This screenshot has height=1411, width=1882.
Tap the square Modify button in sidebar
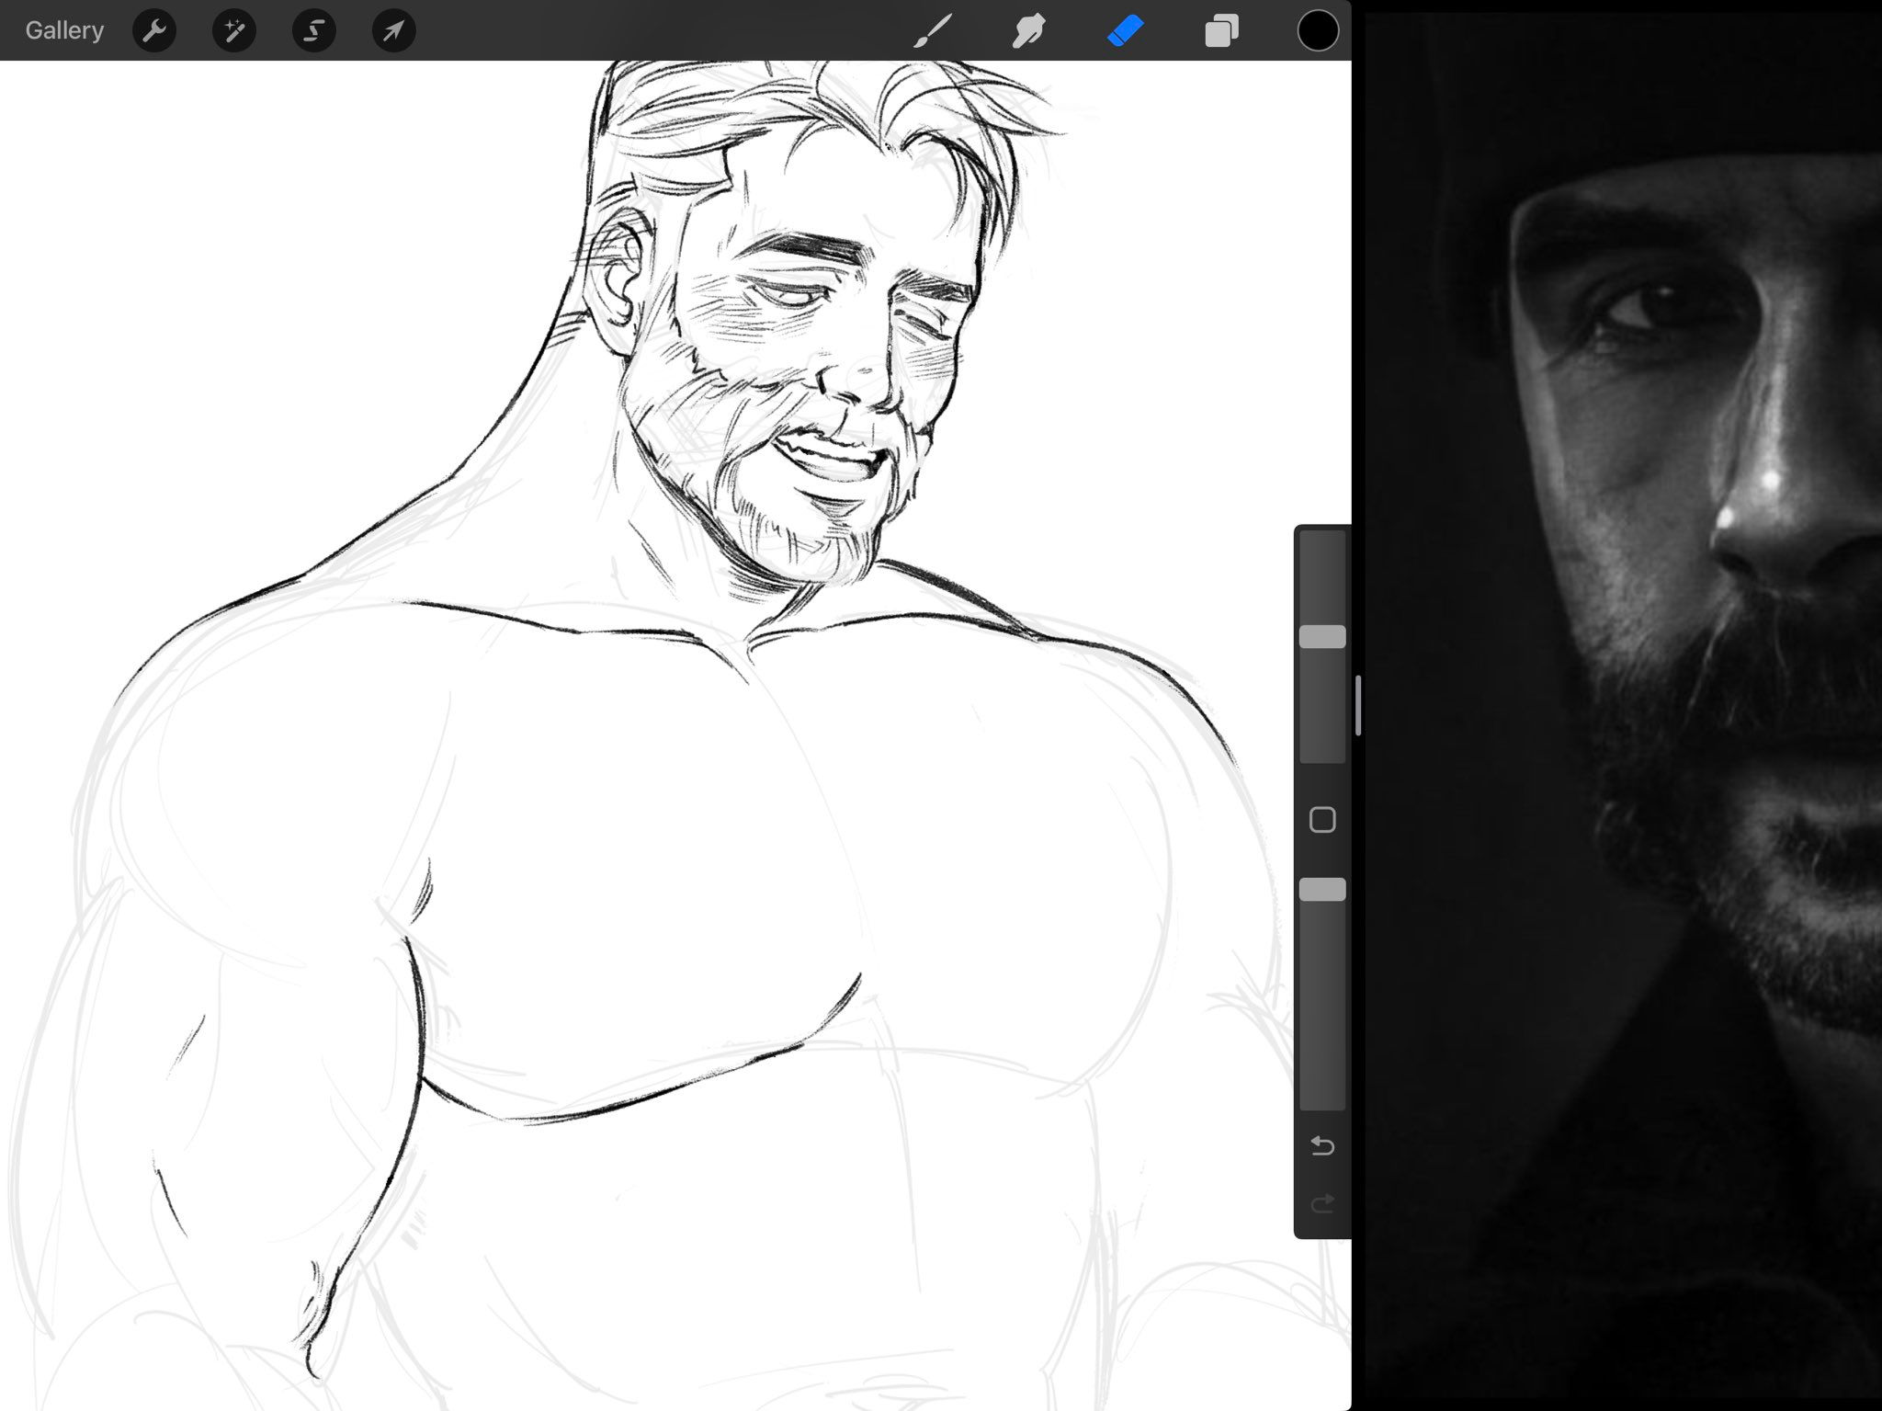(1322, 819)
